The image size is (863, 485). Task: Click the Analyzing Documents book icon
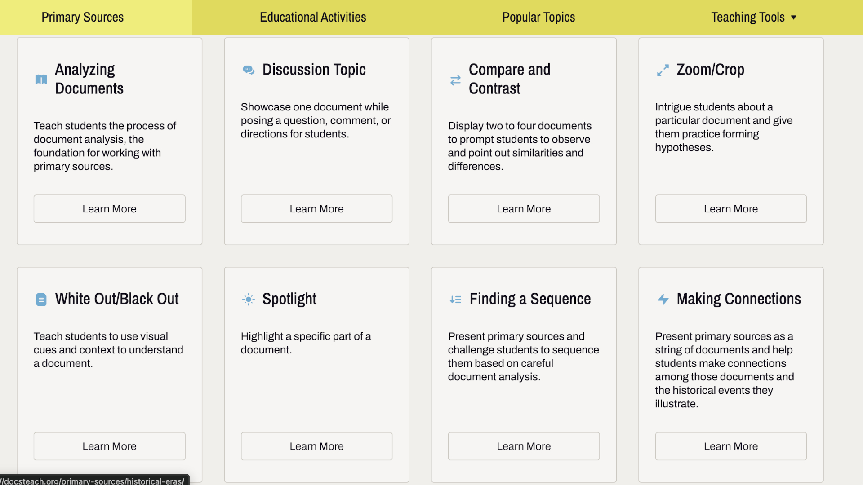41,79
